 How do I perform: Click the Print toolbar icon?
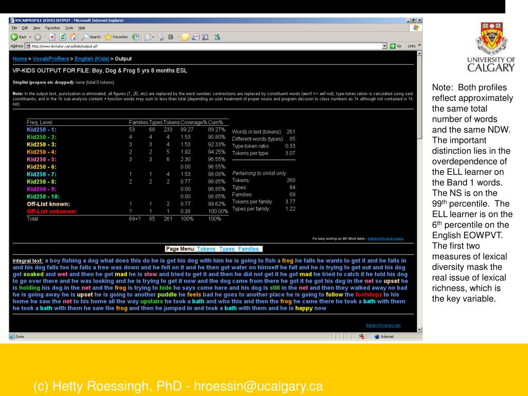[x=159, y=37]
